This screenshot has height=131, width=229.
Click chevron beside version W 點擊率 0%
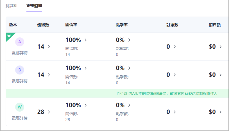[x=129, y=105]
